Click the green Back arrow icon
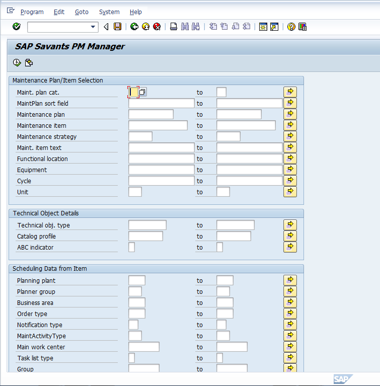 (134, 27)
